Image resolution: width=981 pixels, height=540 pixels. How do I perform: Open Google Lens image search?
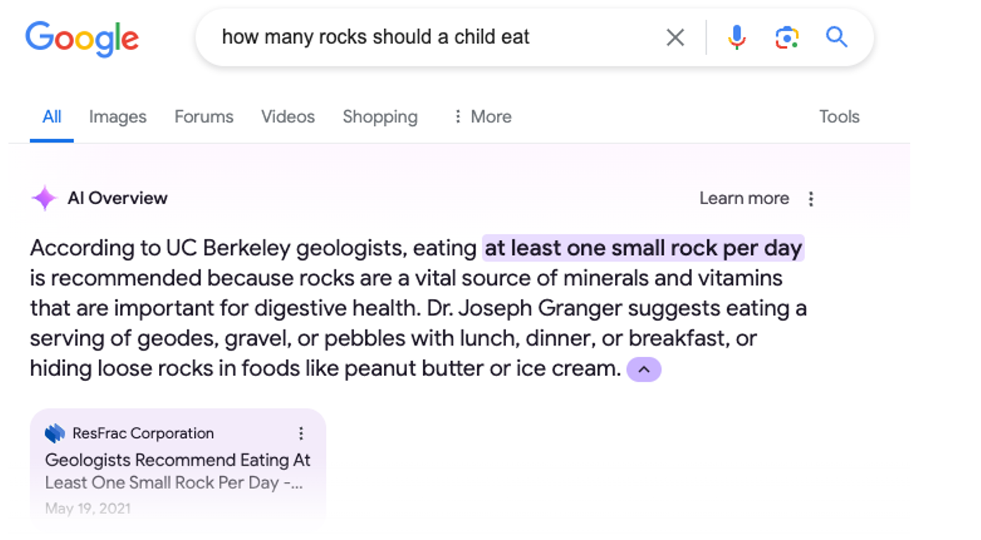(787, 37)
